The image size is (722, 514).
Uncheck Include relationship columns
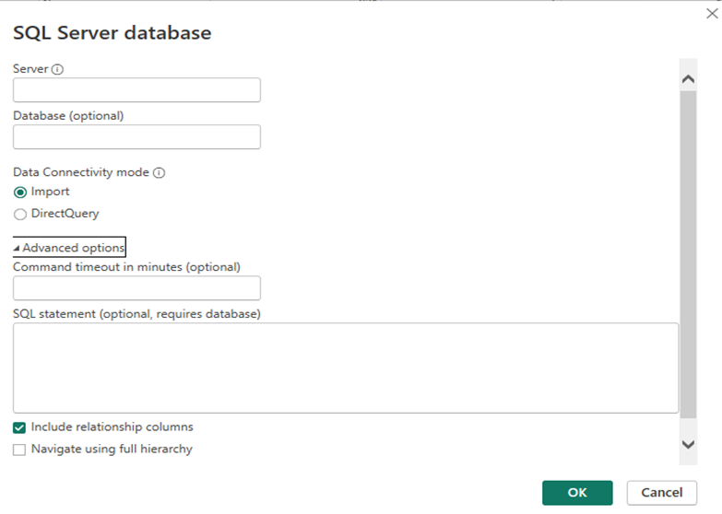click(19, 427)
